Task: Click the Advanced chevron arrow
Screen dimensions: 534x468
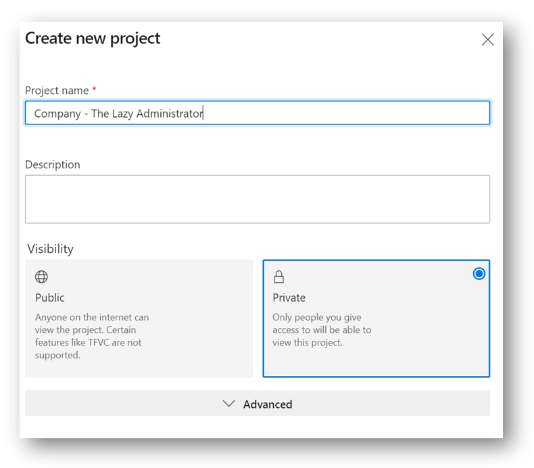Action: tap(228, 404)
